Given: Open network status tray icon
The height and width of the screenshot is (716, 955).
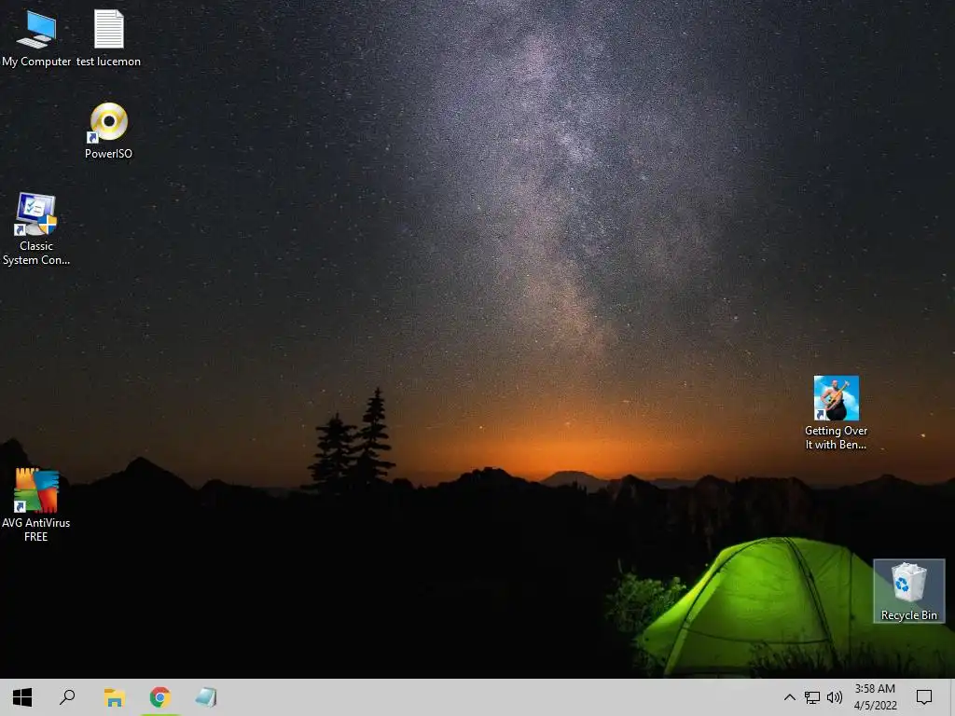Looking at the screenshot, I should [x=812, y=697].
